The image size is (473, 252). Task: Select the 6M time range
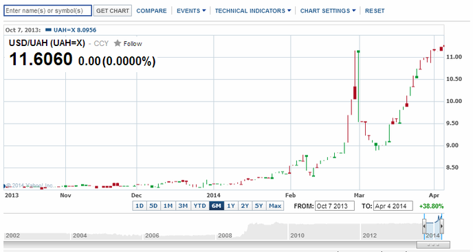point(217,206)
